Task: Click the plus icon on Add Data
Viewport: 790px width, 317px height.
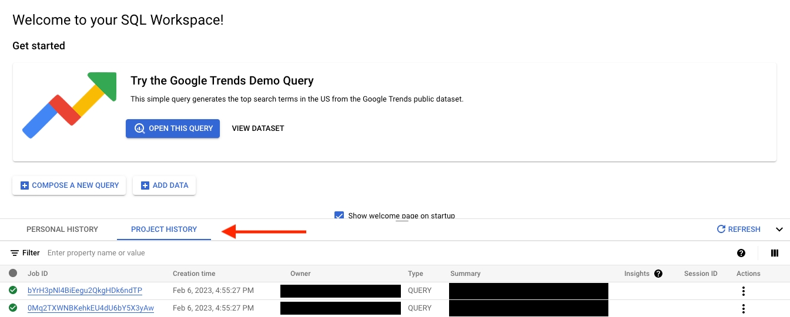Action: point(145,186)
